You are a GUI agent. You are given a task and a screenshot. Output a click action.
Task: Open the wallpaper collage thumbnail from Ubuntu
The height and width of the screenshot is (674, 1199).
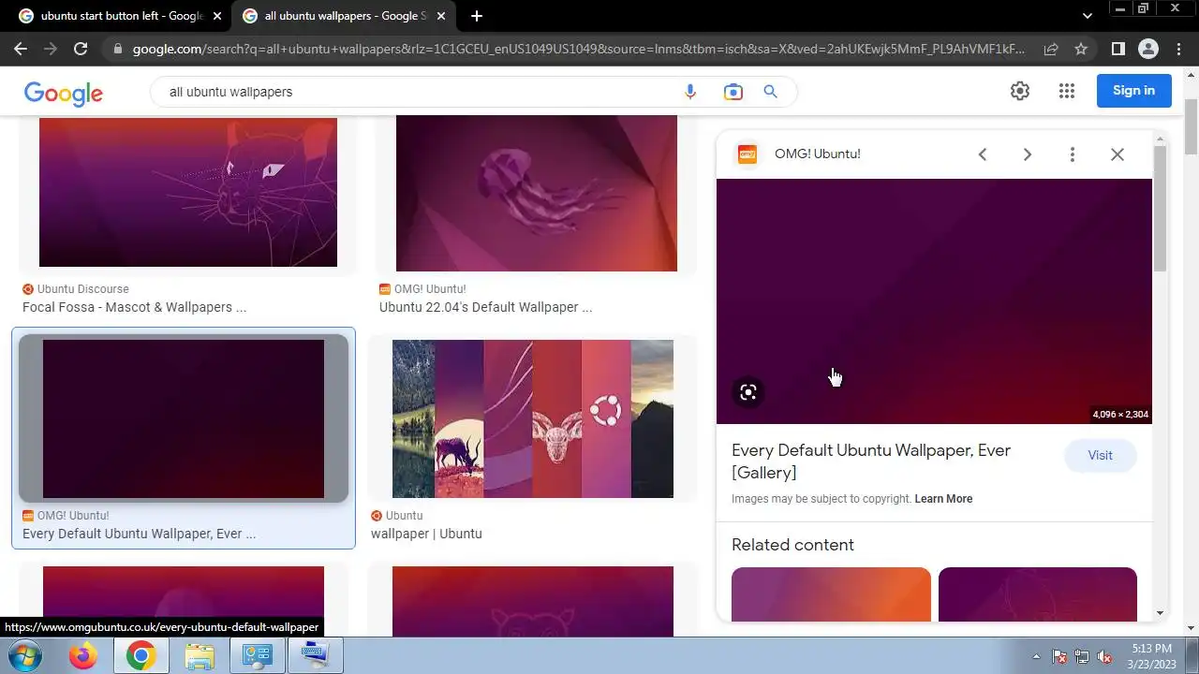click(533, 418)
